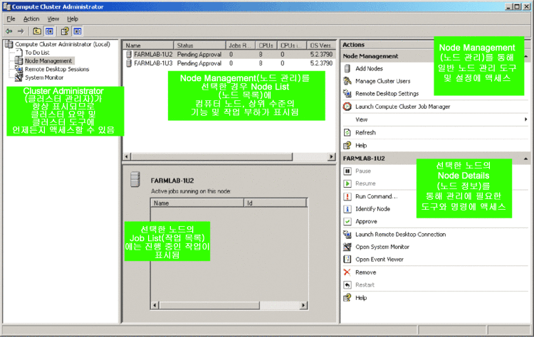Click Pending Approval status of FARMLAB-1U3
534x337 pixels.
(x=199, y=63)
